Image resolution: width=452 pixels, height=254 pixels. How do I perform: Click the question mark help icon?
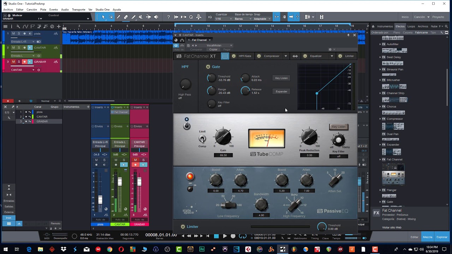tap(168, 17)
